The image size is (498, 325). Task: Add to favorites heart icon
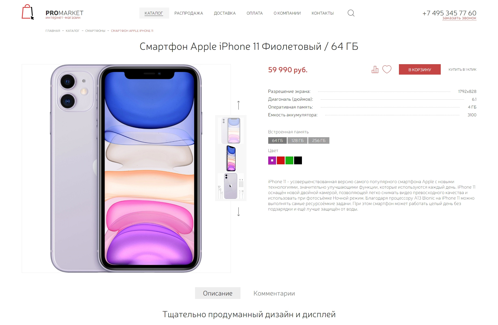coord(387,69)
